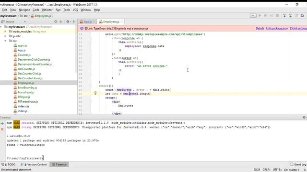Open the Event Log
The width and height of the screenshot is (307, 172).
298,164
